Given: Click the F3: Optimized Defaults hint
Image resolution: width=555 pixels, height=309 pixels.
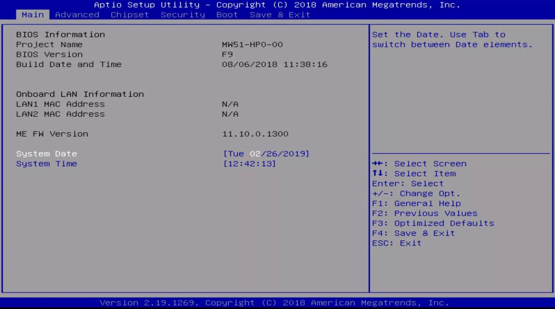Looking at the screenshot, I should pos(433,223).
